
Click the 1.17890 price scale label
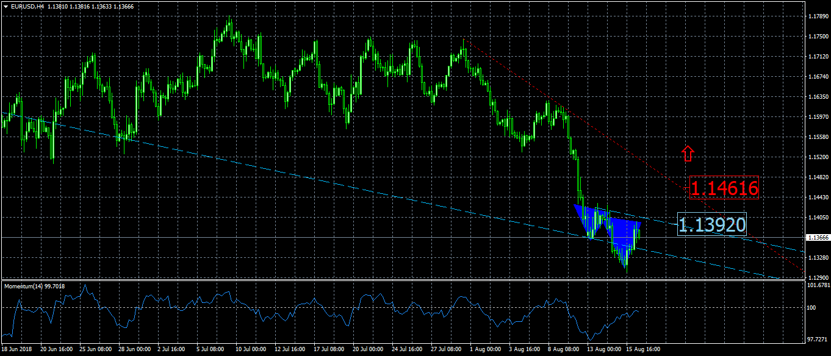coord(817,16)
